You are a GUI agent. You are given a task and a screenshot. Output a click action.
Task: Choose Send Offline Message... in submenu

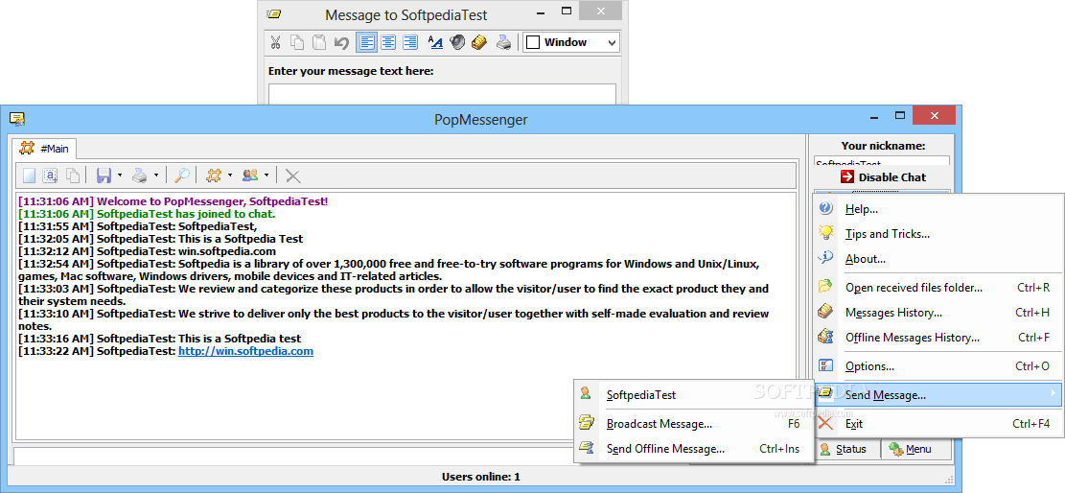(693, 449)
